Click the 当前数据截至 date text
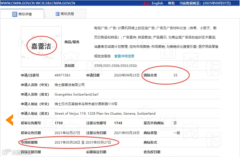241x157 pixels. 205,3
